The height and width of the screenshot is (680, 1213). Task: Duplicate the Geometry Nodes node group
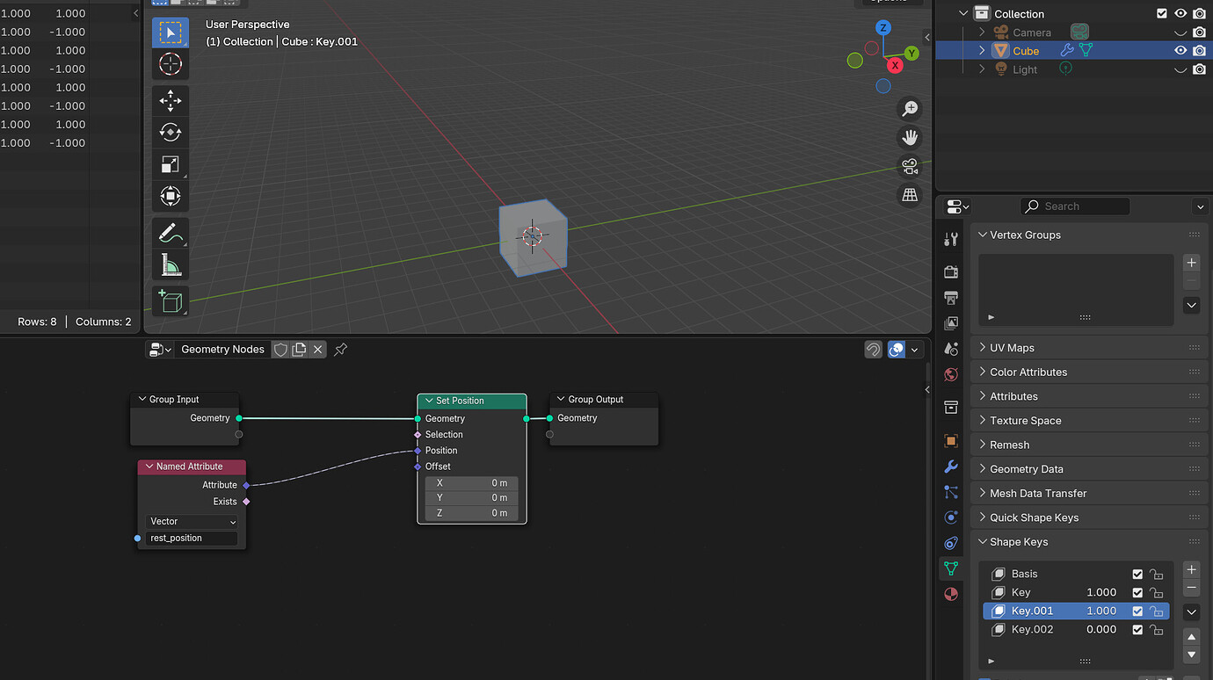(299, 350)
